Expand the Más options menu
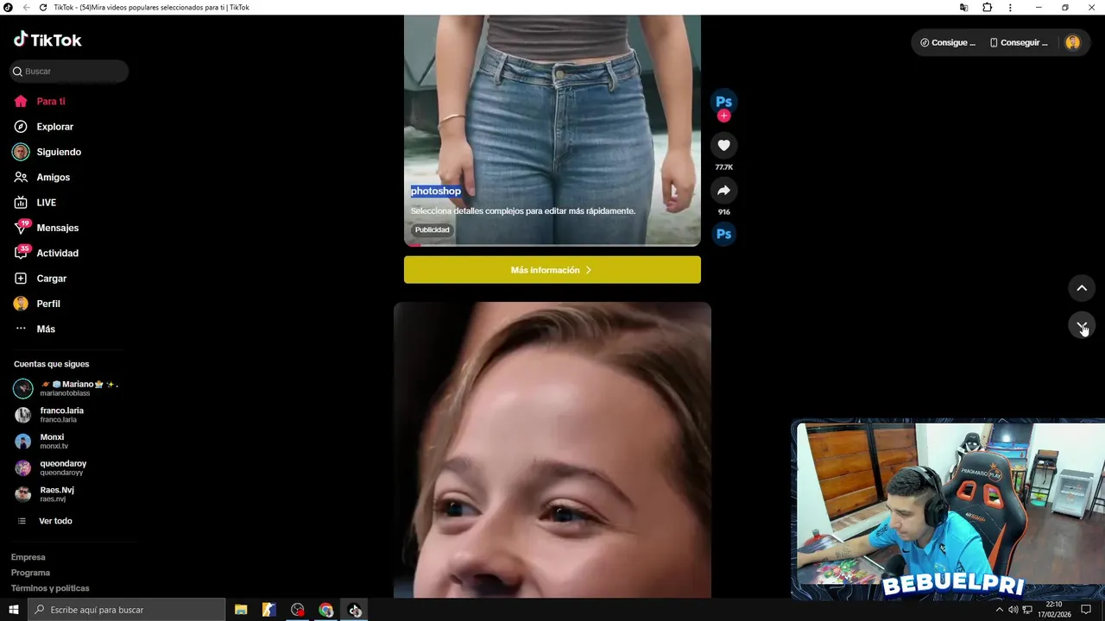This screenshot has height=621, width=1105. coord(45,329)
